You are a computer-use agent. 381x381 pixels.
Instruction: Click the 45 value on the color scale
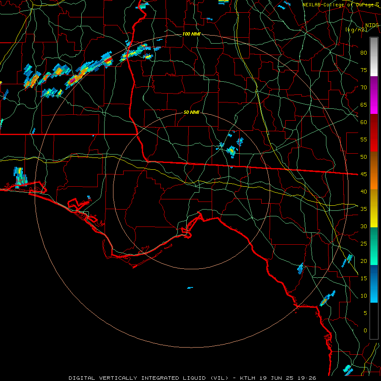tap(364, 174)
